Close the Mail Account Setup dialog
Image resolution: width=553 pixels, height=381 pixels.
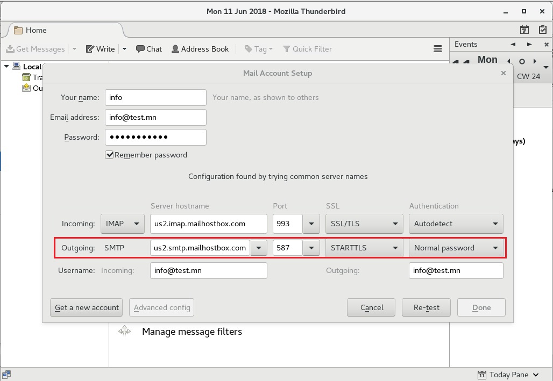(504, 73)
